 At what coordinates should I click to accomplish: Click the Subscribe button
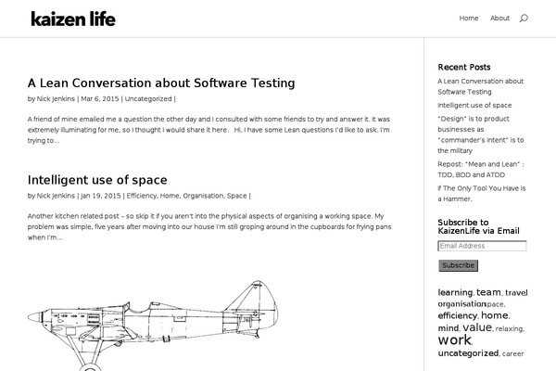[458, 265]
